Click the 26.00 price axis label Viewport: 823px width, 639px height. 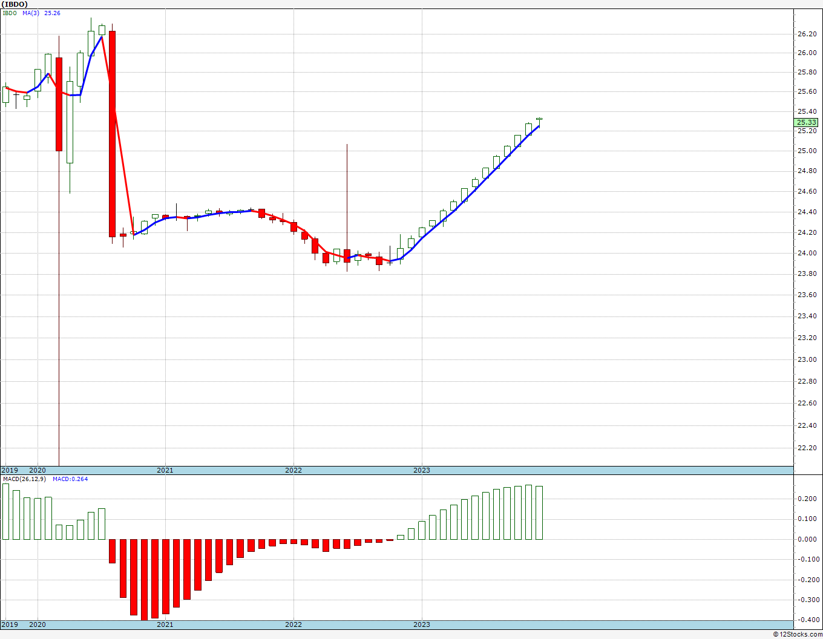(807, 53)
